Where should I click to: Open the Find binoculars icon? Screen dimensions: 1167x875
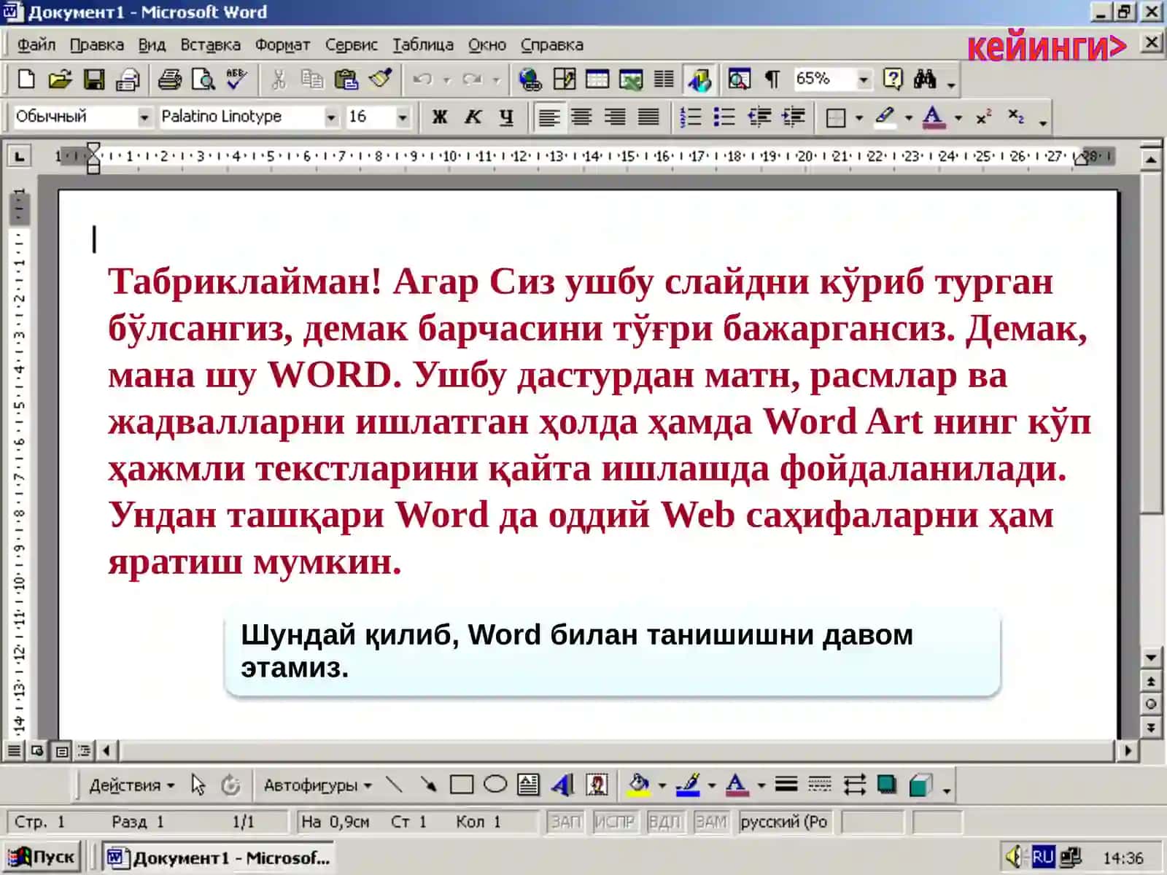925,79
